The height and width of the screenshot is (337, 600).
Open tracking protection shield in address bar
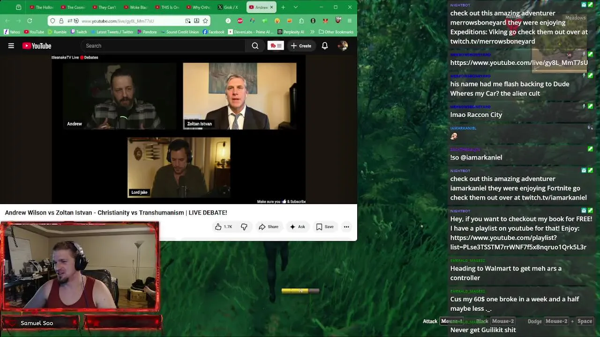[52, 21]
